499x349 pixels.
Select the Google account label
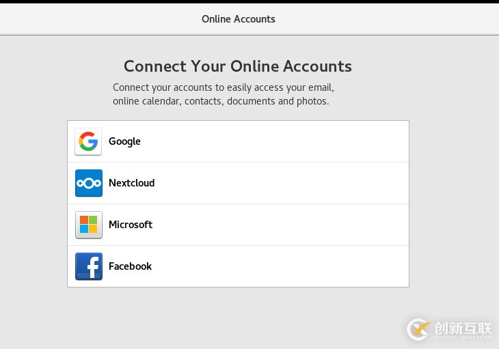point(124,141)
